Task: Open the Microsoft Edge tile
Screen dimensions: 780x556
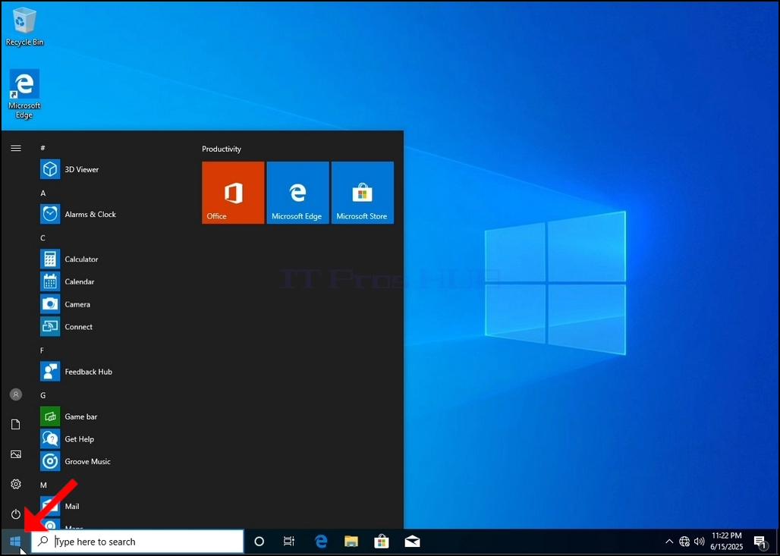Action: pyautogui.click(x=297, y=193)
